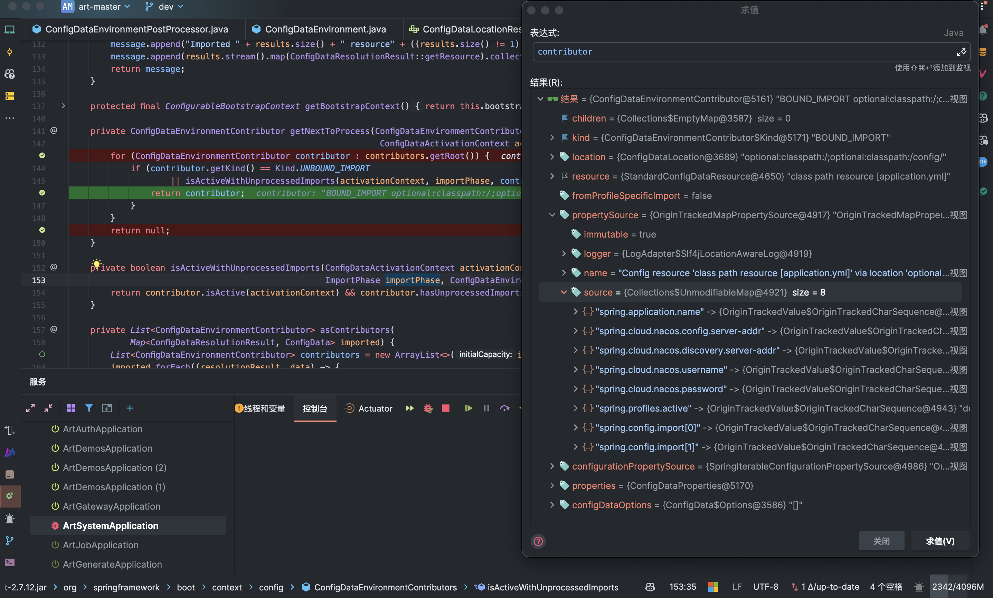Click the Add Service plus icon

[x=130, y=408]
